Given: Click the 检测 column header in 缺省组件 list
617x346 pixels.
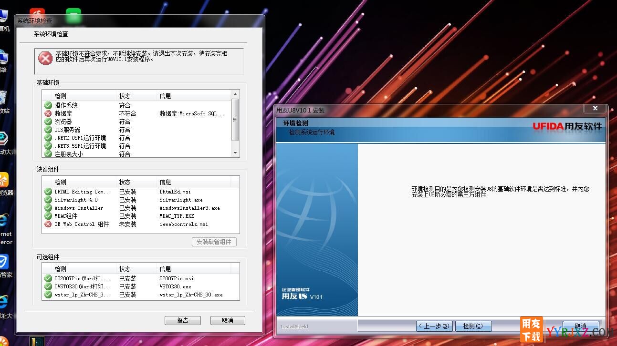Looking at the screenshot, I should [x=79, y=182].
